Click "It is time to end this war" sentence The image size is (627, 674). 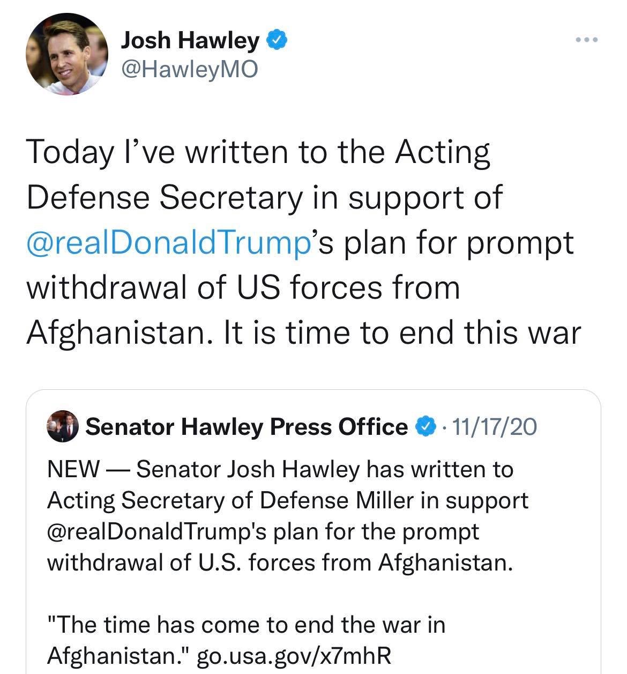pos(402,332)
